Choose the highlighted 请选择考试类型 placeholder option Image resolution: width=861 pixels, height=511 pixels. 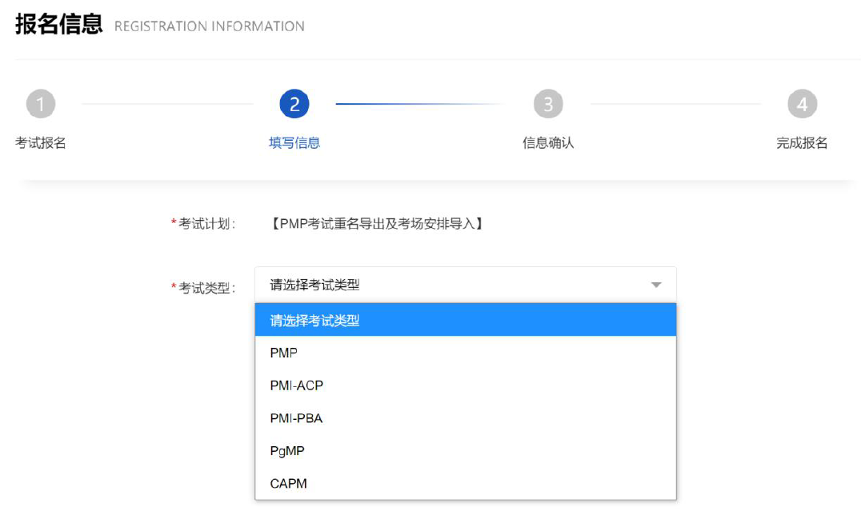pyautogui.click(x=465, y=320)
